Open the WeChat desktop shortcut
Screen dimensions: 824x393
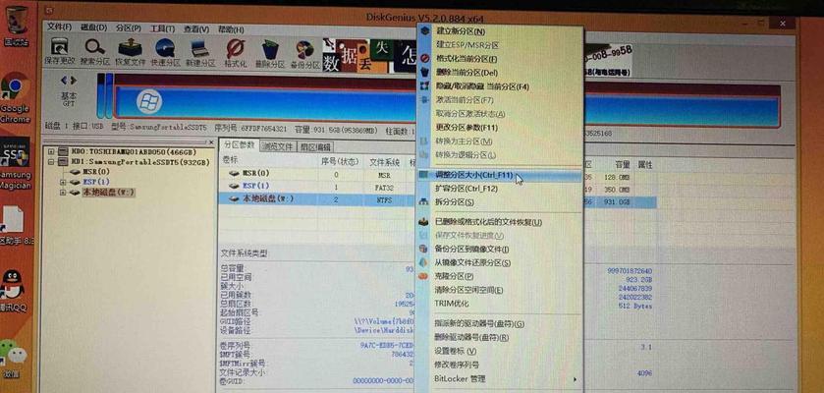13,359
